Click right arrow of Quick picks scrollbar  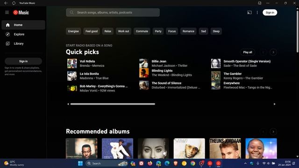(x=274, y=104)
